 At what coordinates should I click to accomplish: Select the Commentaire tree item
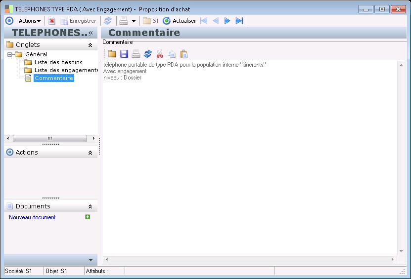(54, 78)
